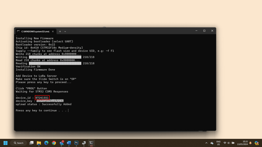This screenshot has width=262, height=147.
Task: Close the cmd.exe tab
Action: 53,31
